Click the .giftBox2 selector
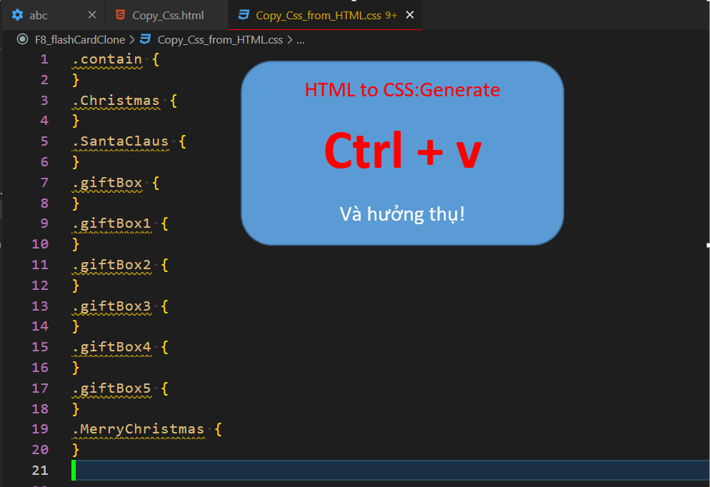This screenshot has height=487, width=710. (111, 265)
